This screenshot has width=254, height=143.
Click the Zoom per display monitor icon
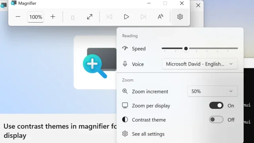tap(125, 105)
